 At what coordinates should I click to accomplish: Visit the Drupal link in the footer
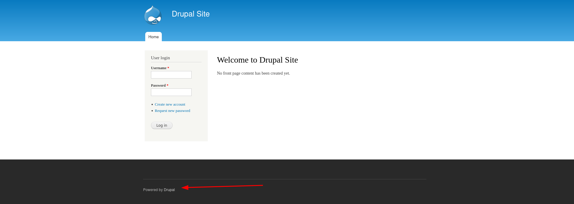[x=169, y=190]
